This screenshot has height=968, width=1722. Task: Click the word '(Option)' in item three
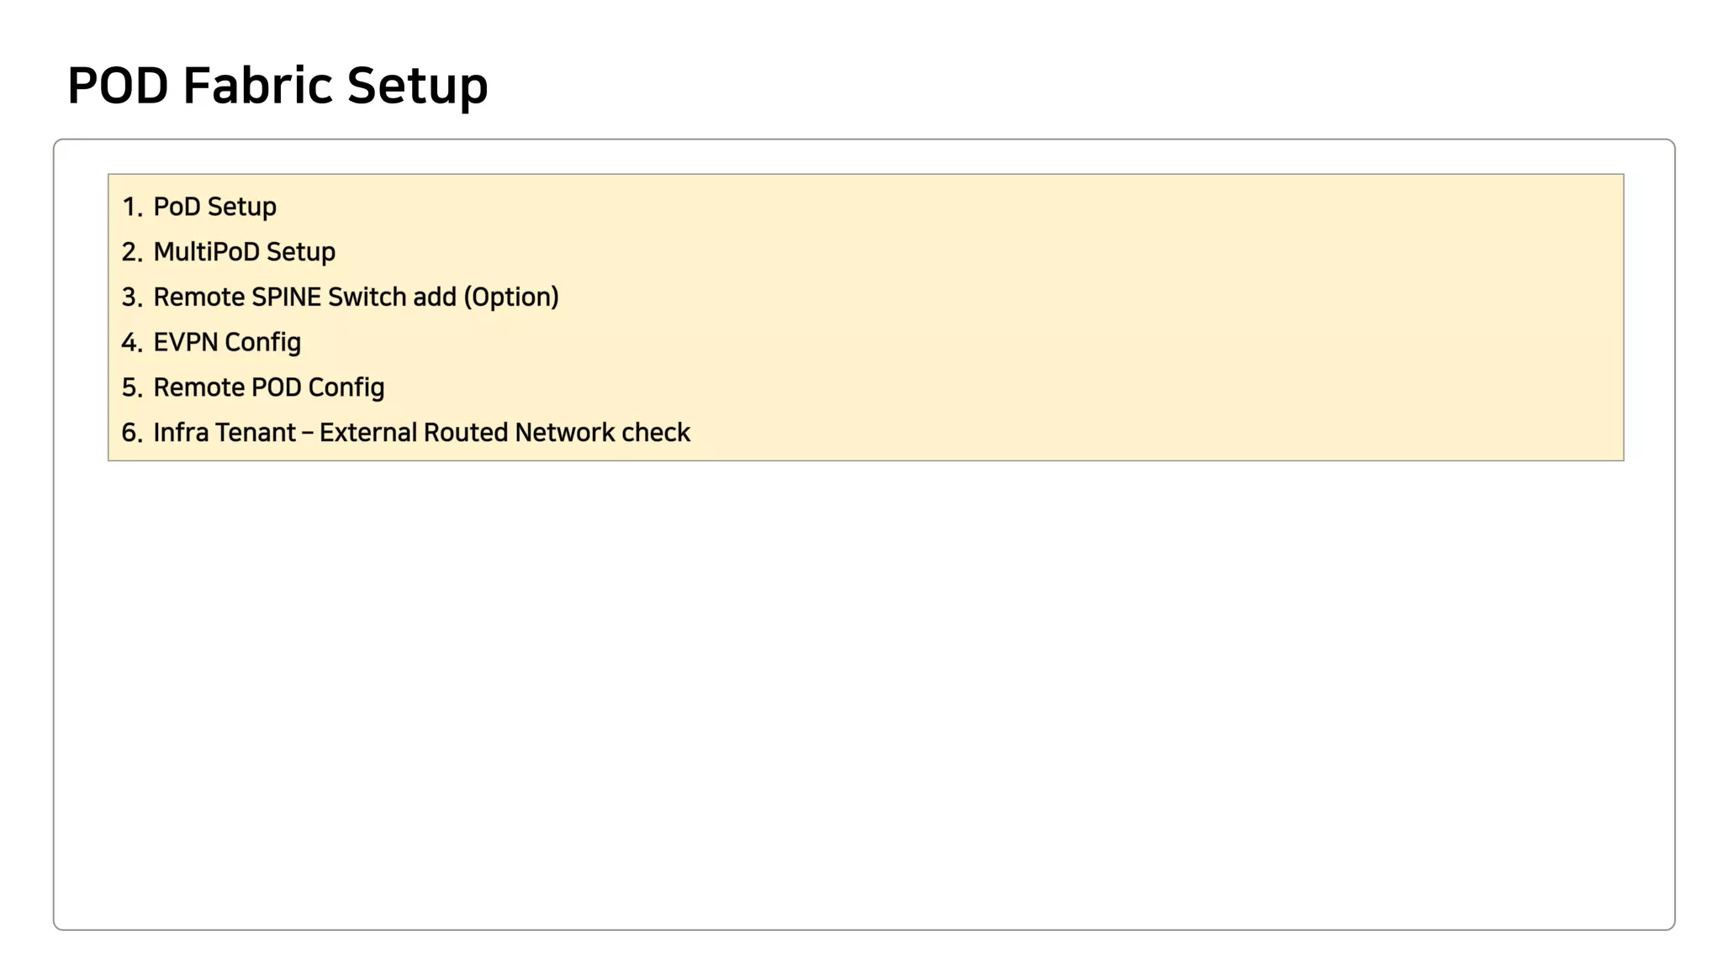click(511, 297)
